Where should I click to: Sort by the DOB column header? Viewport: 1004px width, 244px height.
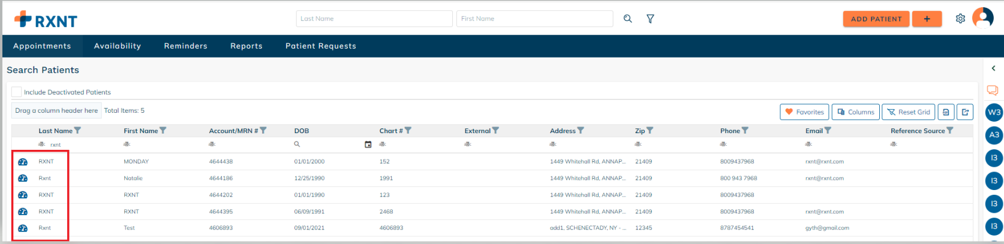[x=302, y=131]
